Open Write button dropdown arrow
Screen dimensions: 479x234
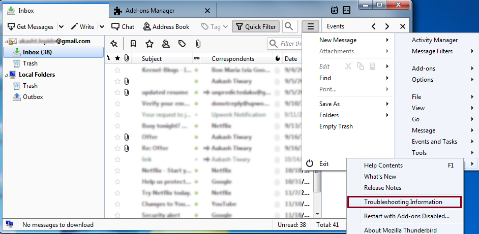(x=102, y=26)
